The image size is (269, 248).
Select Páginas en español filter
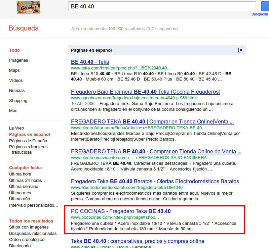30,135
